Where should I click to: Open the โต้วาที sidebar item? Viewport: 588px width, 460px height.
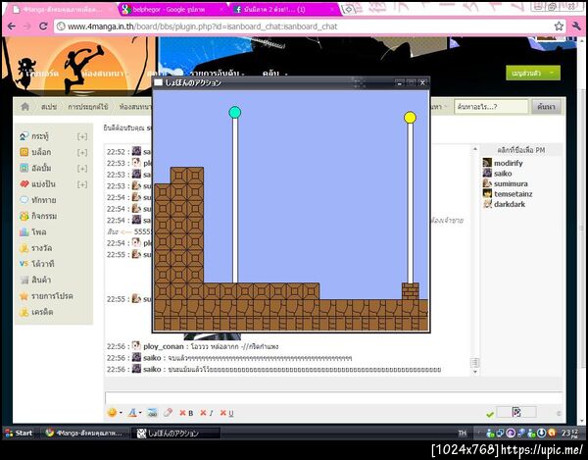pos(43,264)
